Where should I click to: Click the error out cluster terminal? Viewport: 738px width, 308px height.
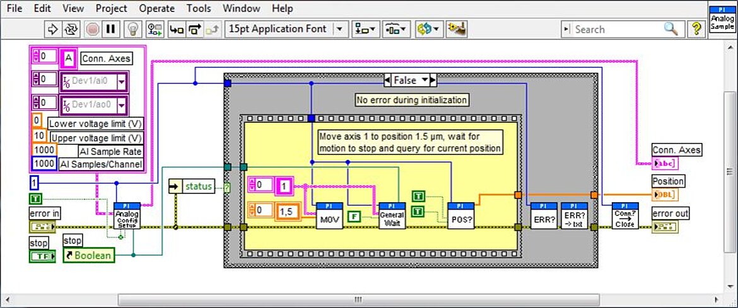pyautogui.click(x=665, y=227)
